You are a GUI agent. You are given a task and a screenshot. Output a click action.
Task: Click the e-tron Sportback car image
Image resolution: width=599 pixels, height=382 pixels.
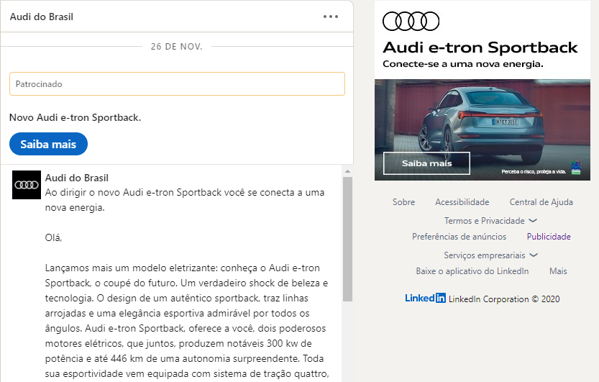click(483, 129)
